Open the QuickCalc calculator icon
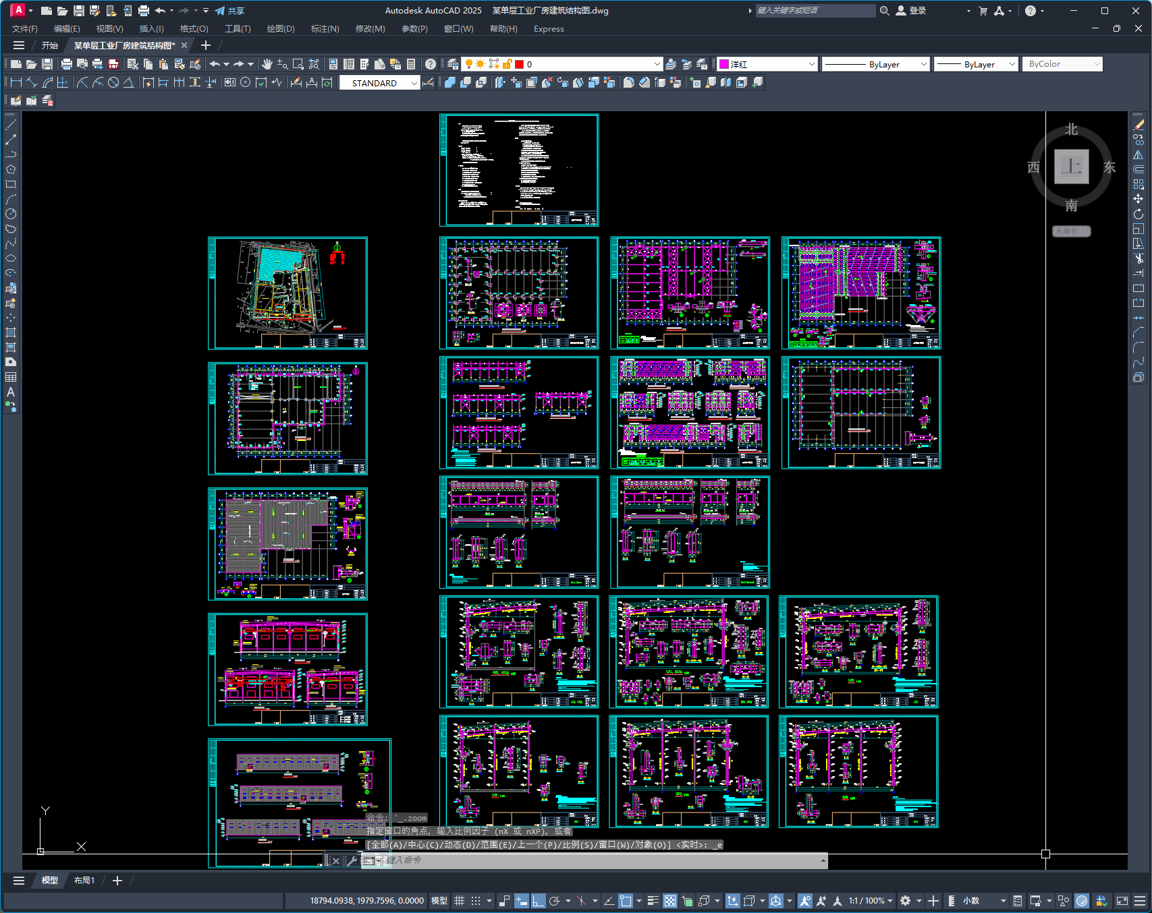The height and width of the screenshot is (913, 1152). (x=411, y=64)
